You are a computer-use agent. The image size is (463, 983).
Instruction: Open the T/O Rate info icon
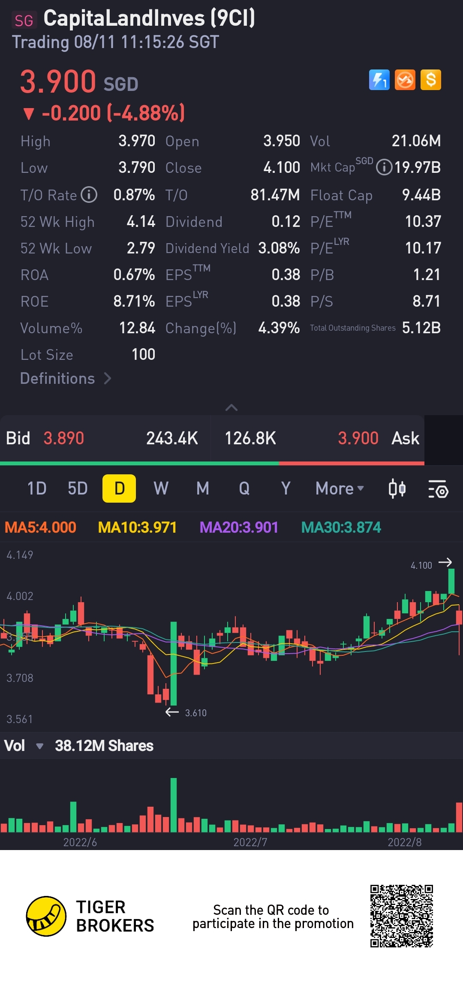click(x=89, y=195)
